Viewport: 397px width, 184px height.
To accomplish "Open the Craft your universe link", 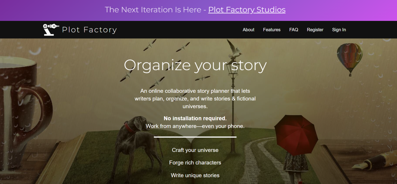I will pyautogui.click(x=195, y=150).
